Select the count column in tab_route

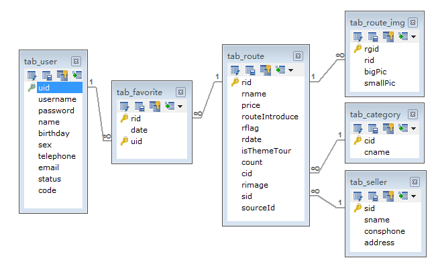pos(252,162)
